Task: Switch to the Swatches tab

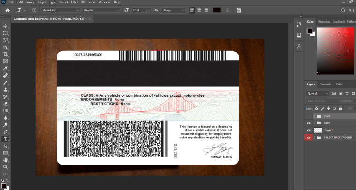Action: [x=324, y=22]
